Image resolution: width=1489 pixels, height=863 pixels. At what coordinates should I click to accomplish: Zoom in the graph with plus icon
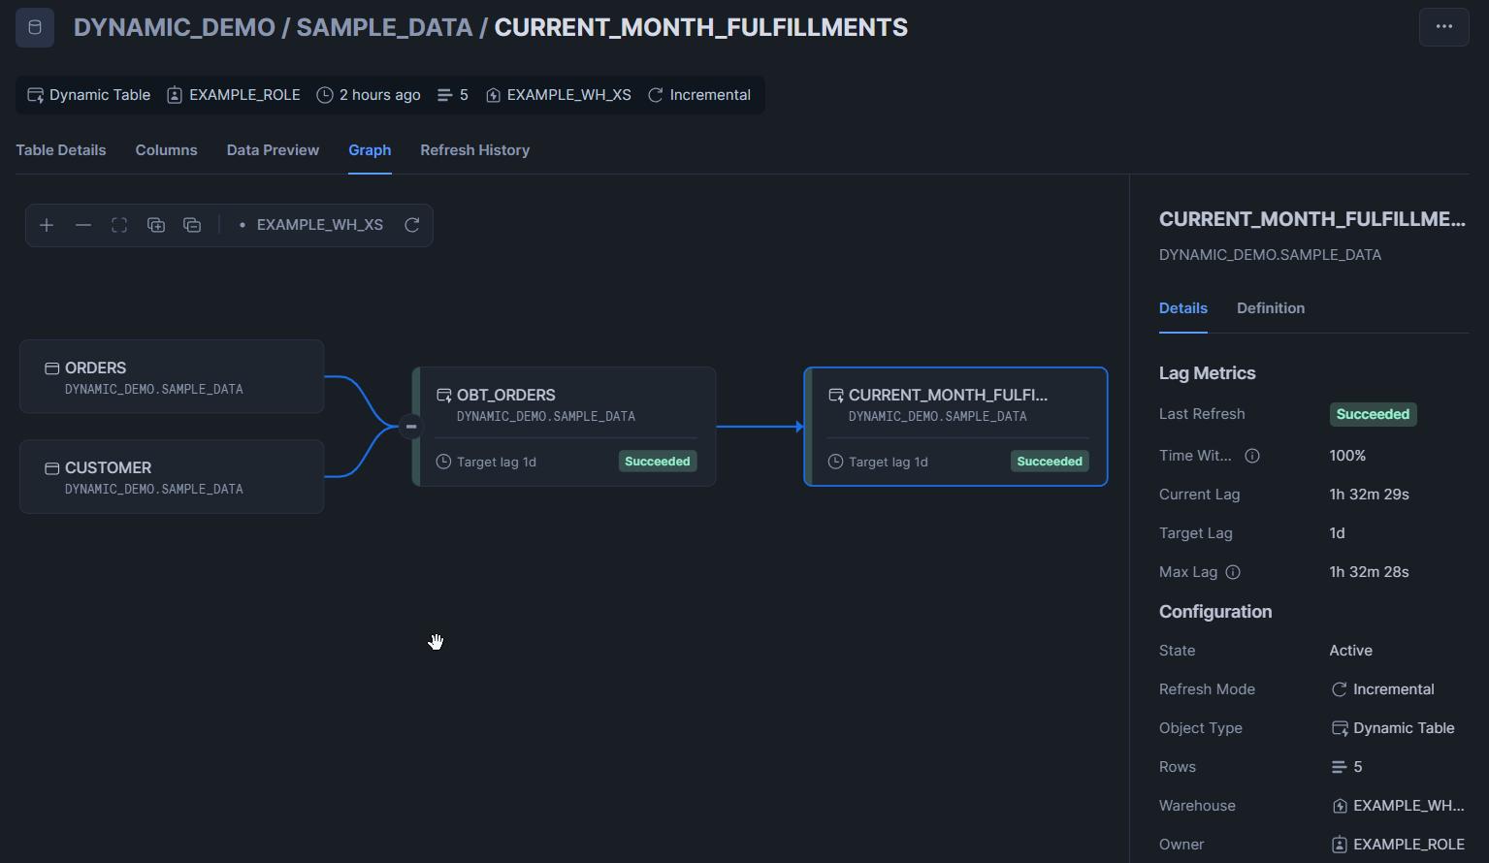pos(47,225)
